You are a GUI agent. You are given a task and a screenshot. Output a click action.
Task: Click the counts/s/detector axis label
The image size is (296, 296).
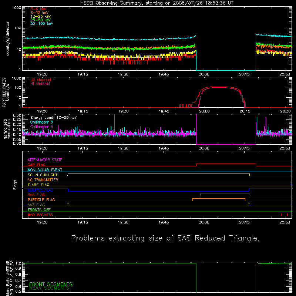(7, 38)
